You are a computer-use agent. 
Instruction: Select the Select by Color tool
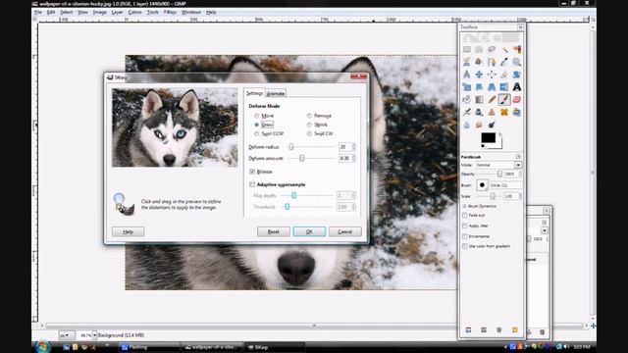(x=517, y=50)
